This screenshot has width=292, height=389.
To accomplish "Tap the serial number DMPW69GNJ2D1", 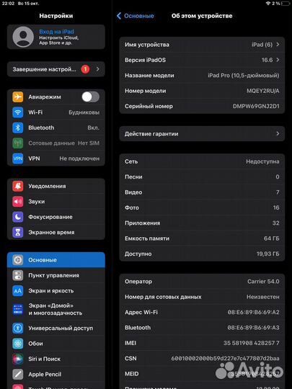I will click(x=256, y=106).
